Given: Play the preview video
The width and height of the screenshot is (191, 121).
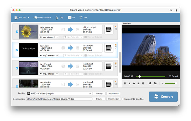Looking at the screenshot, I should (x=129, y=83).
